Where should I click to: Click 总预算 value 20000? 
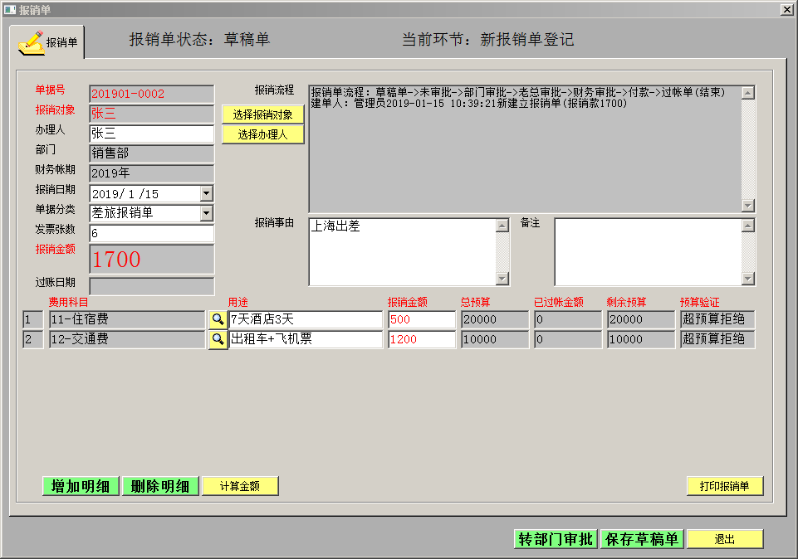pyautogui.click(x=495, y=319)
